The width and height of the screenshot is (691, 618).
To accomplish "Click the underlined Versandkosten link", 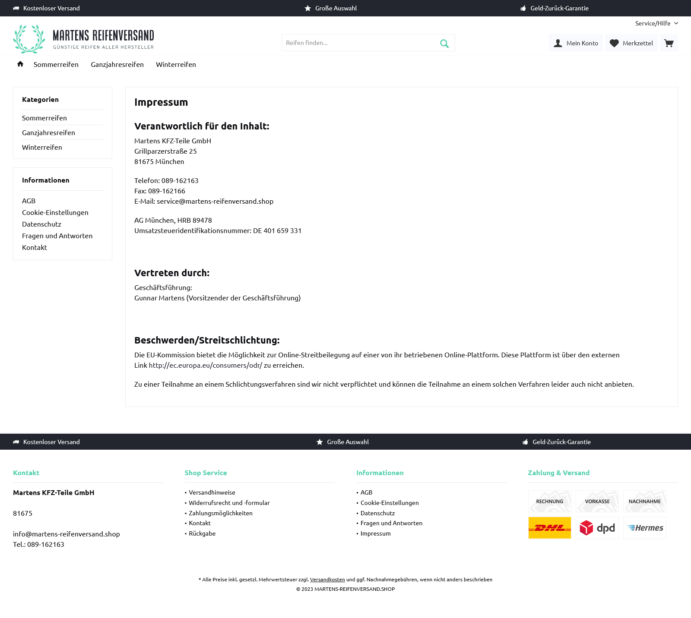I will pos(327,580).
